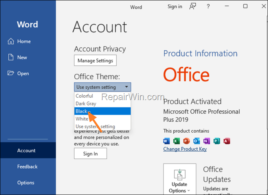Open the Update Options dropdown button
This screenshot has height=195, width=268.
click(180, 179)
